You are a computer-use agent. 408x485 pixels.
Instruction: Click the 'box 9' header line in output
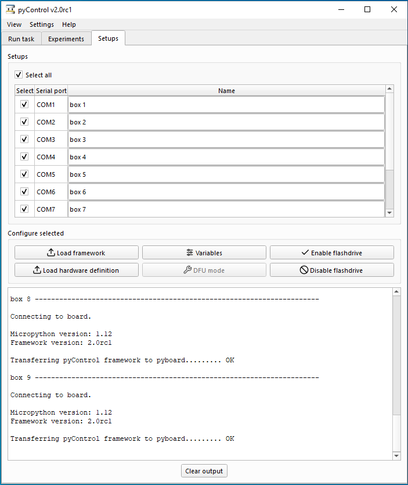tap(164, 377)
